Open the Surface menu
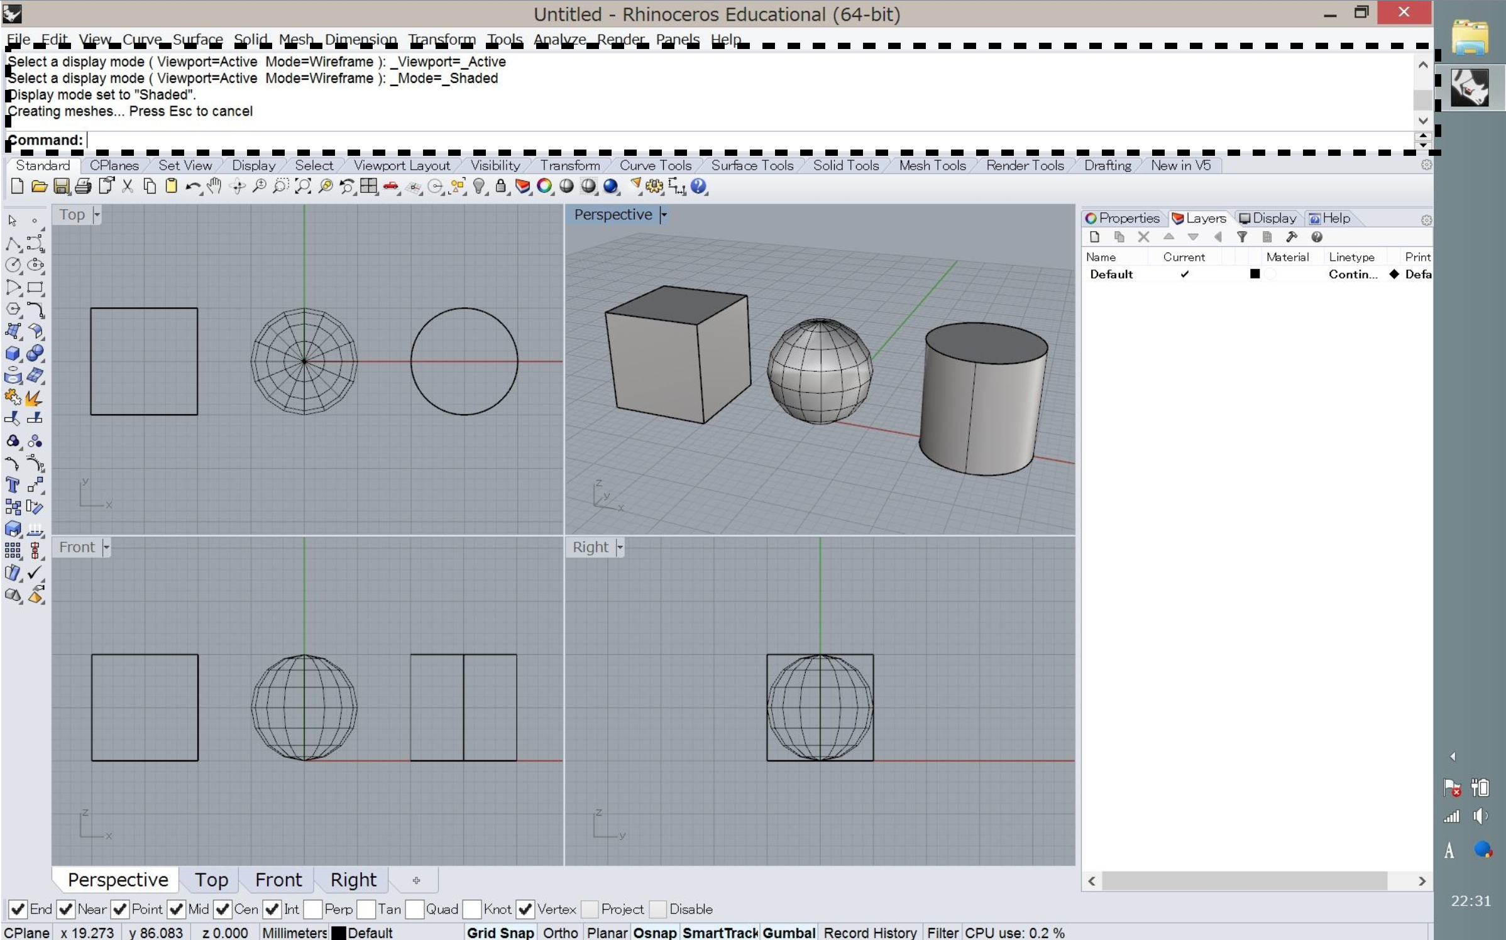1506x940 pixels. (197, 39)
